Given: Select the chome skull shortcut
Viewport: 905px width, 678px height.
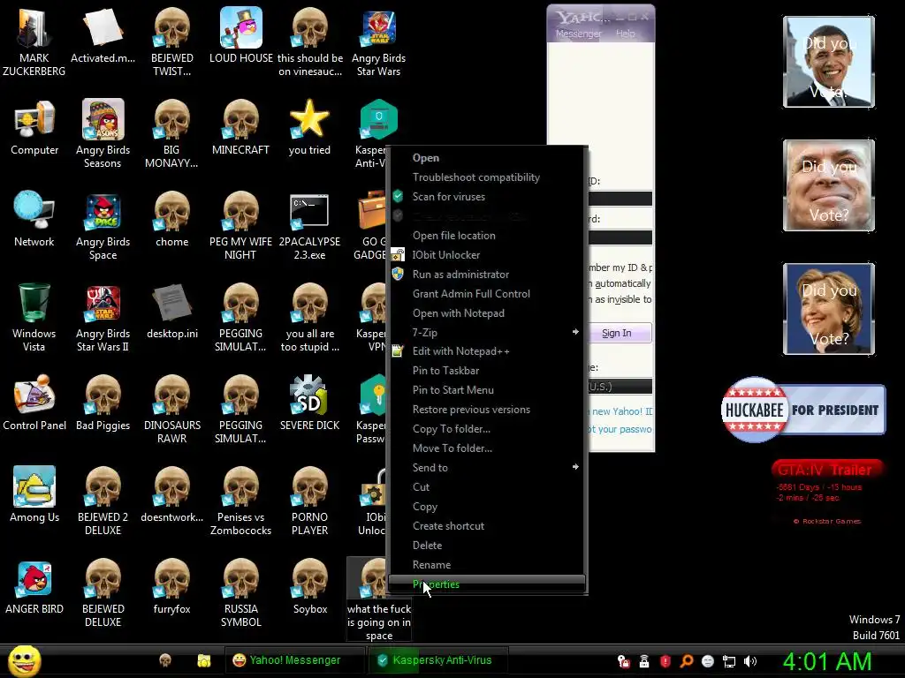Looking at the screenshot, I should (172, 219).
